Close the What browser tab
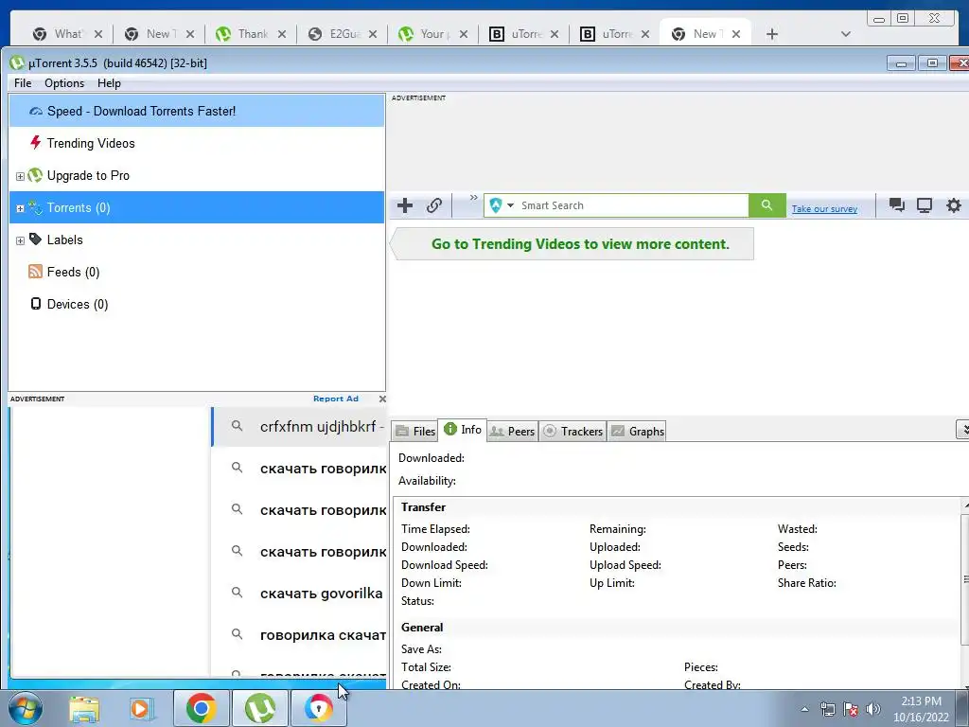The width and height of the screenshot is (969, 727). [x=98, y=34]
